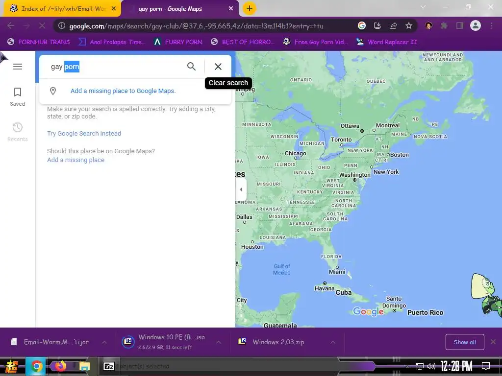Click the install app icon in address bar
The image size is (502, 376).
[377, 25]
